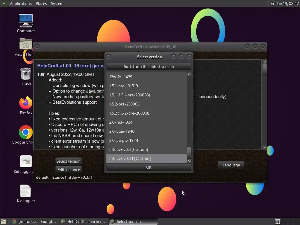Click the version list scroll-up arrow
Screen dimensions: 300x225
[189, 74]
